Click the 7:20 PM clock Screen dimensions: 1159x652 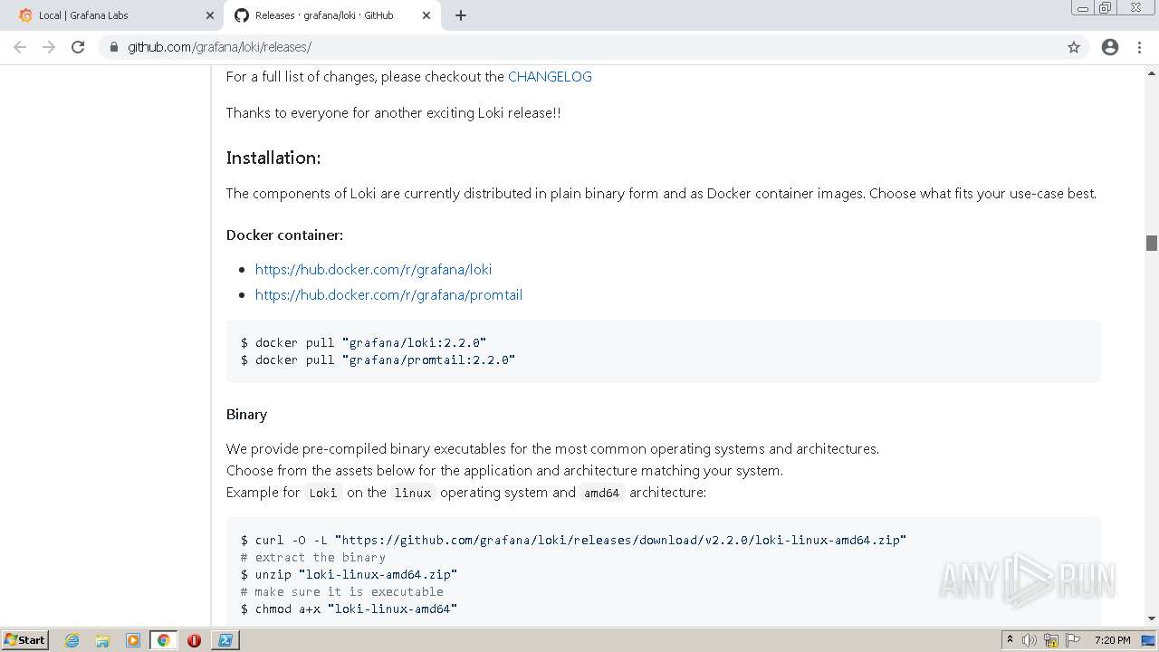click(x=1112, y=640)
